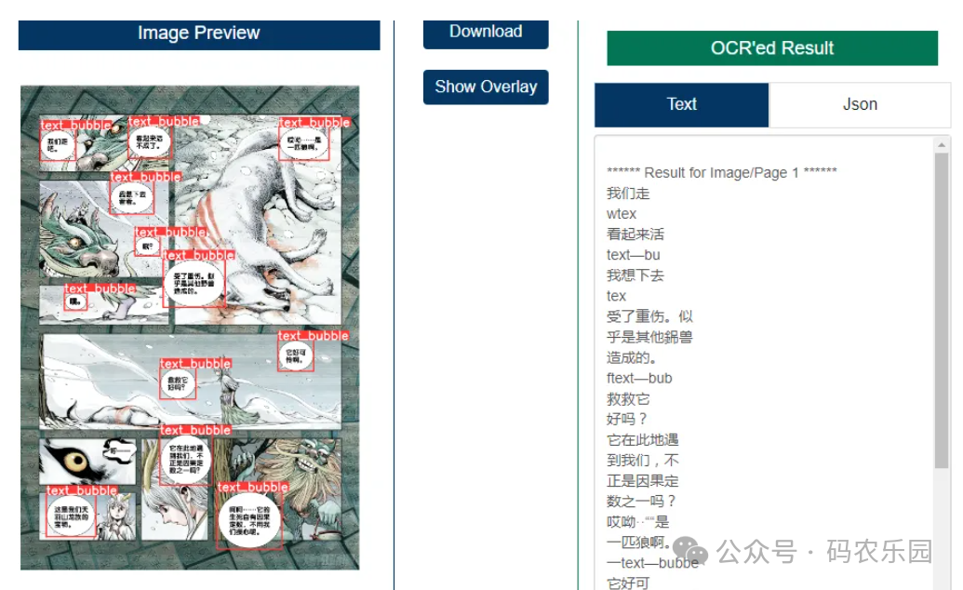Click the text line '正是因果定'
Image resolution: width=963 pixels, height=590 pixels.
[642, 480]
